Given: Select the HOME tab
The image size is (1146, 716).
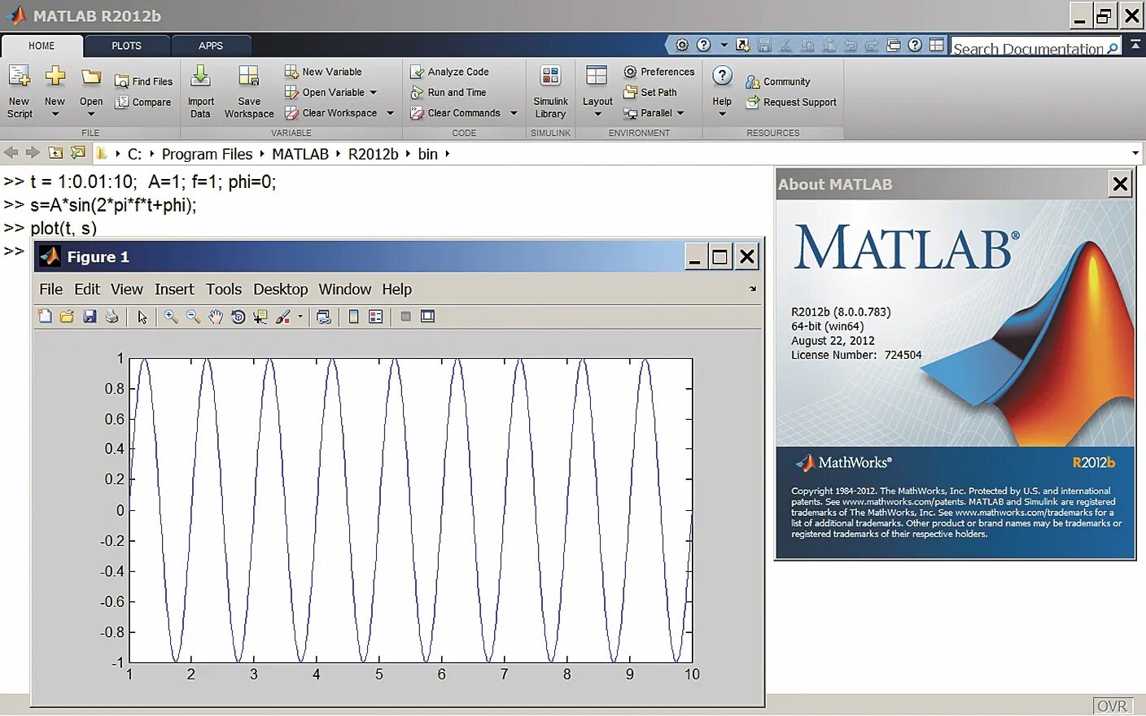Looking at the screenshot, I should click(42, 46).
